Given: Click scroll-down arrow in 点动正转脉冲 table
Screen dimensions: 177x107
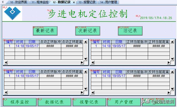Looking at the screenshot, I should 85,59.
